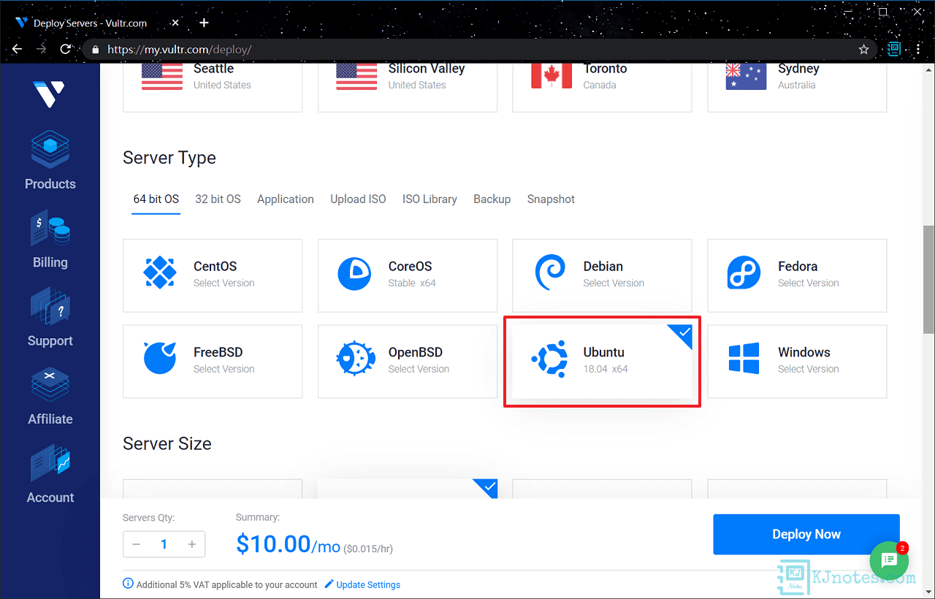Select the Debian operating system card
935x599 pixels.
pyautogui.click(x=602, y=275)
